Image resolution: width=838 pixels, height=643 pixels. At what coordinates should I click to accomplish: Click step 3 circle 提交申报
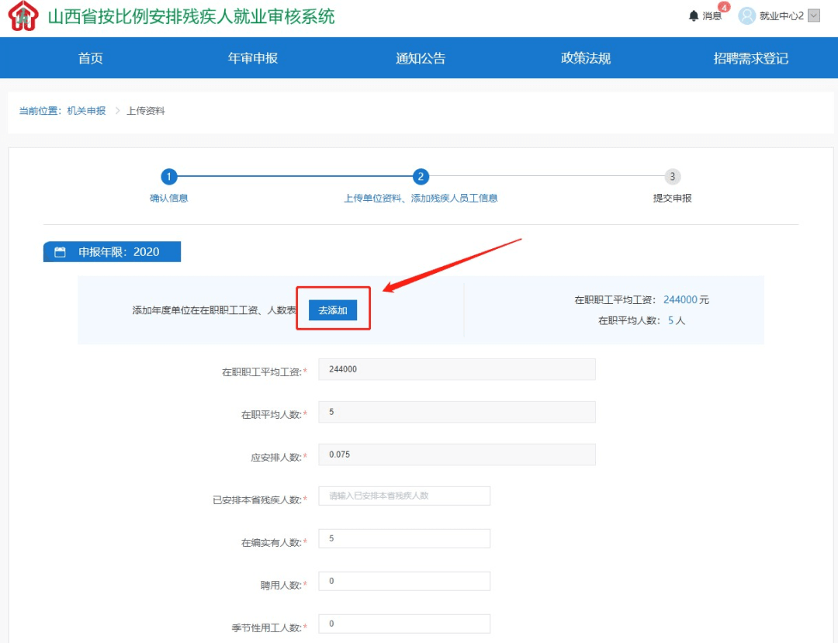[x=672, y=177]
